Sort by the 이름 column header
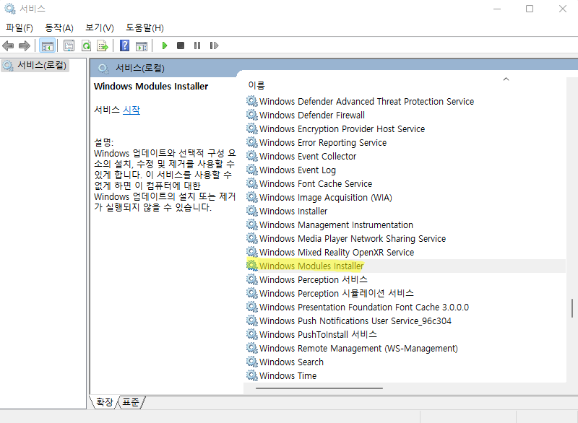578x423 pixels. pos(256,85)
